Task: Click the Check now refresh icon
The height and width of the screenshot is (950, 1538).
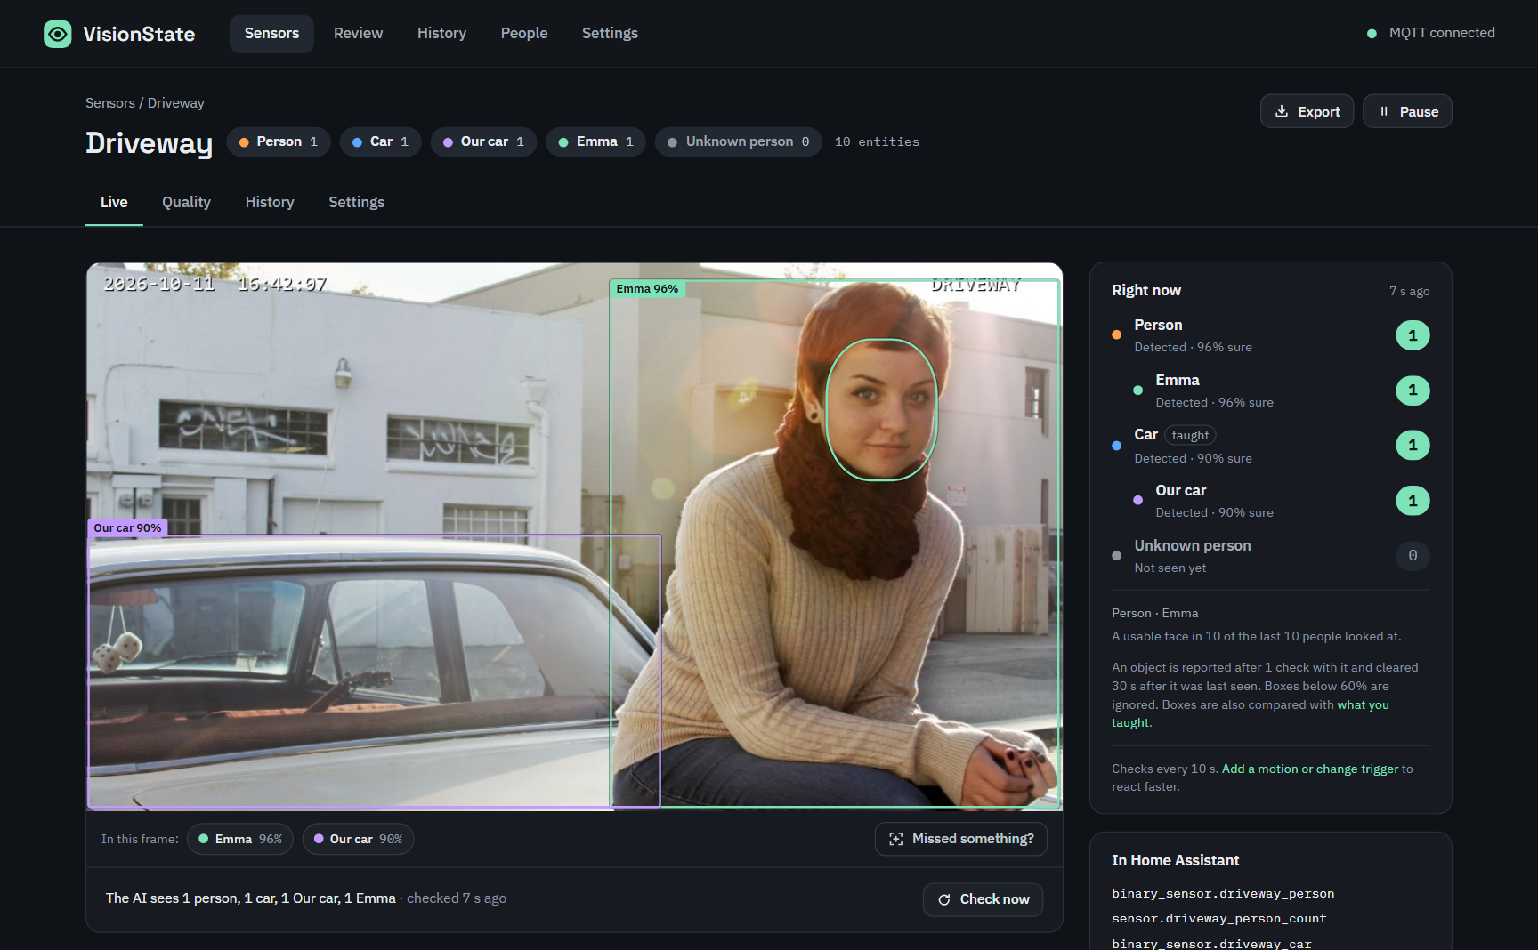Action: (x=944, y=899)
